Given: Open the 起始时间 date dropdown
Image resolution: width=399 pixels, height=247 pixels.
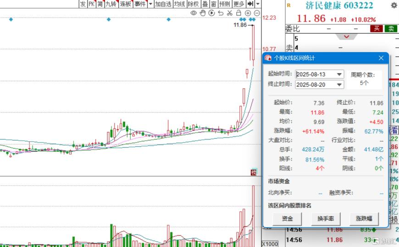Looking at the screenshot, I should 339,75.
